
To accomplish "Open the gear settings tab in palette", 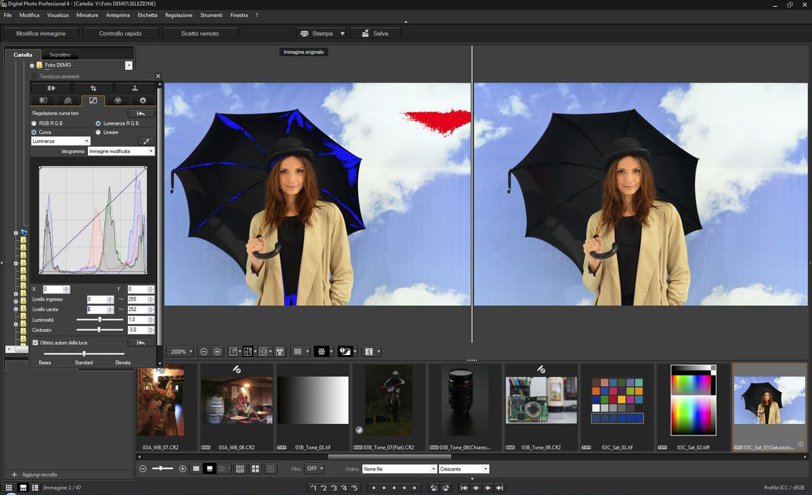I will point(142,101).
